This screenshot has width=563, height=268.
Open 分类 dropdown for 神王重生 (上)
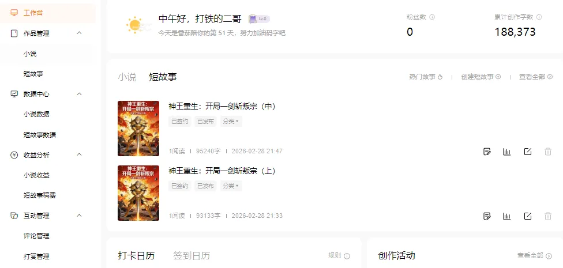click(231, 186)
